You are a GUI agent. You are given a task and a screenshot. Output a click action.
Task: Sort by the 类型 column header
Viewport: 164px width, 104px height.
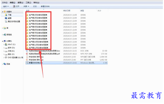pos(82,11)
